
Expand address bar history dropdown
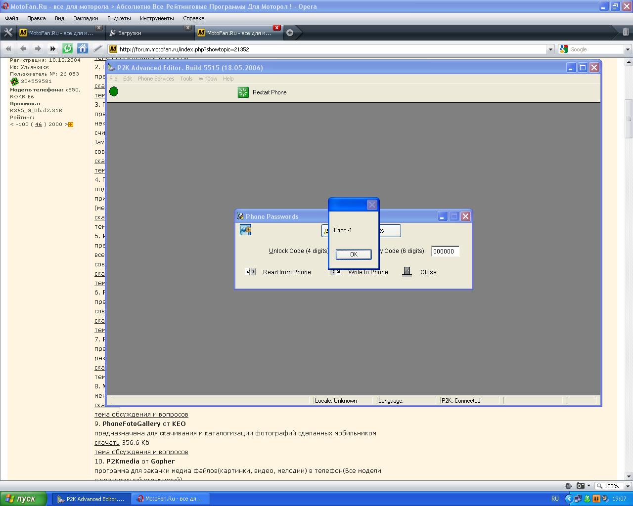tap(550, 49)
